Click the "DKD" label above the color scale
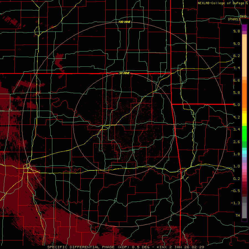249x249 pixels. 243,17
